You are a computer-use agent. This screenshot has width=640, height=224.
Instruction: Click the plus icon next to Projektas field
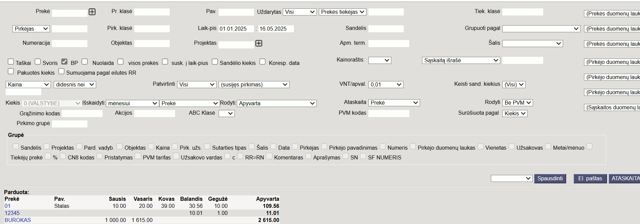coord(259,43)
